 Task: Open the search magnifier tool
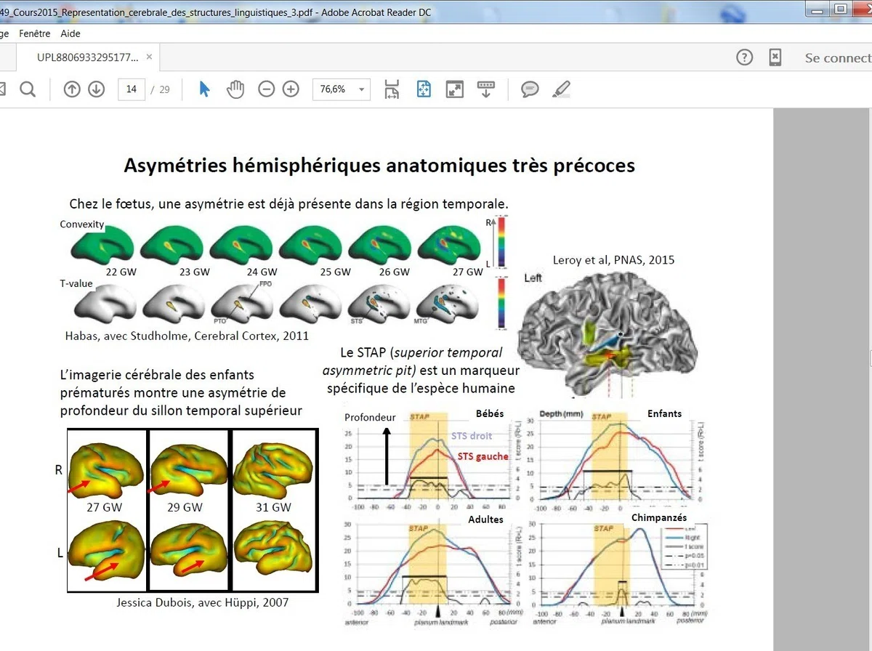(x=28, y=89)
